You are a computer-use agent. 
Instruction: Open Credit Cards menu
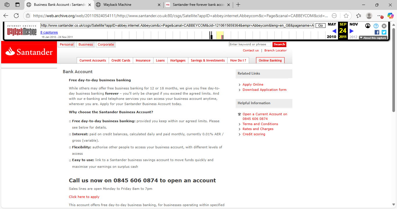tap(121, 60)
